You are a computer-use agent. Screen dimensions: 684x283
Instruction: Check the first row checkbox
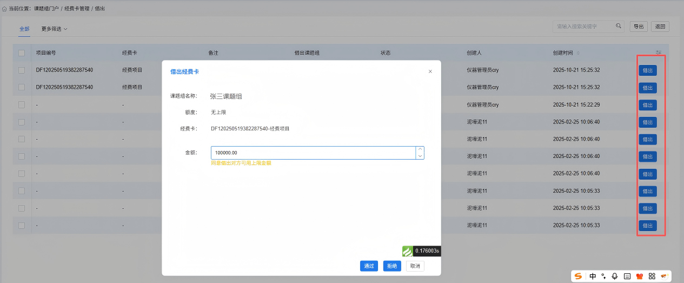(x=22, y=70)
